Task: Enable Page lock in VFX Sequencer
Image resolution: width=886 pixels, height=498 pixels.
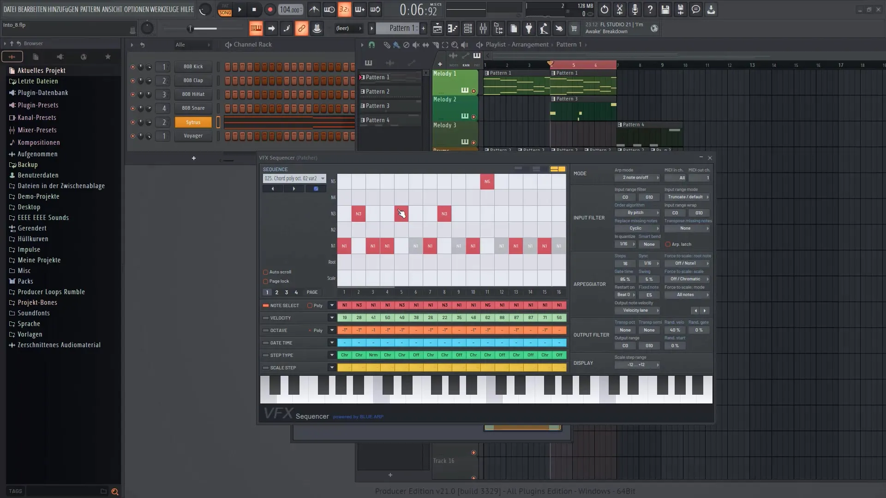Action: (x=265, y=280)
